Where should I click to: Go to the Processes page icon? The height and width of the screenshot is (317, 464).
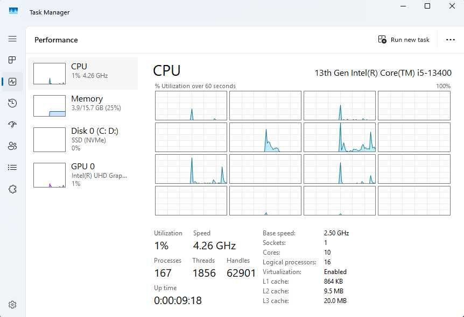pyautogui.click(x=12, y=60)
